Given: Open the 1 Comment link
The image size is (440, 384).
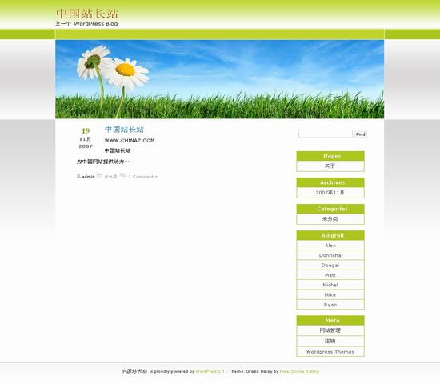Looking at the screenshot, I should 143,177.
